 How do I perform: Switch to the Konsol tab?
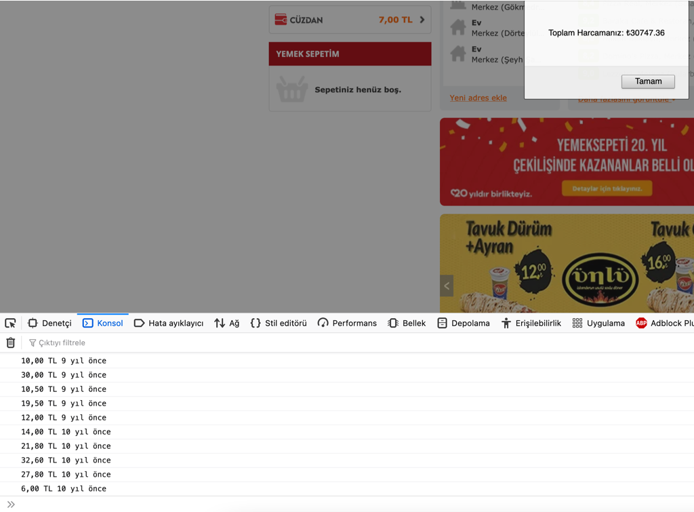[103, 323]
